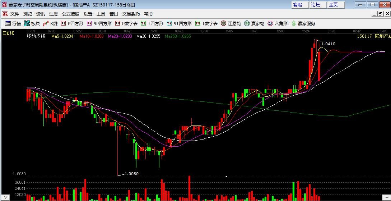391x201 pixels.
Task: Click the 03-01 date on time axis
Action: click(x=382, y=31)
